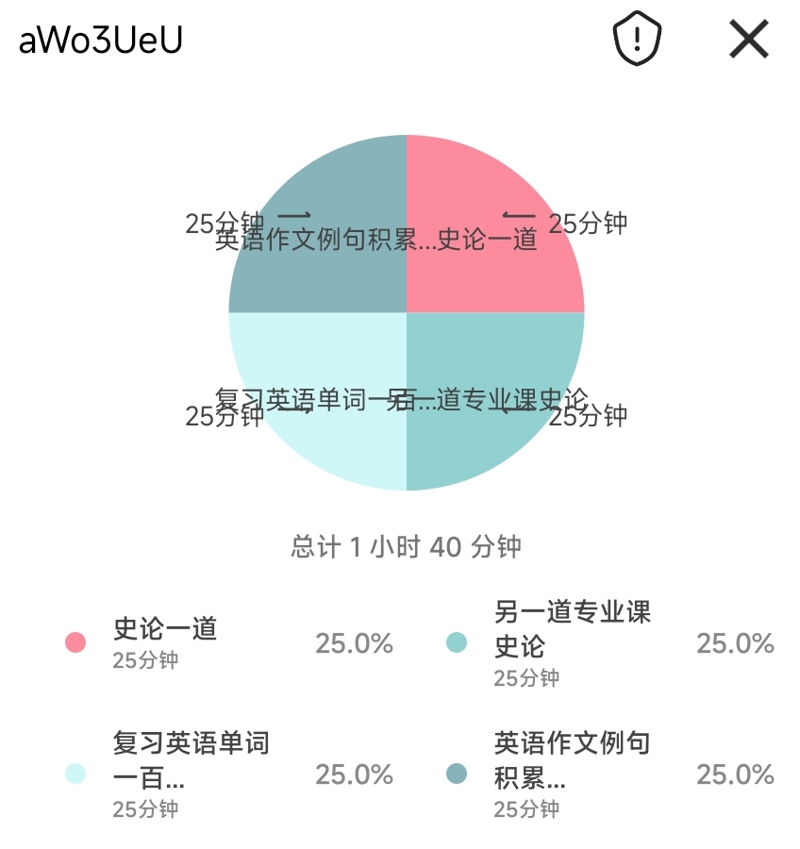Click 25.0% next to 史论一道
This screenshot has width=800, height=849.
click(354, 643)
